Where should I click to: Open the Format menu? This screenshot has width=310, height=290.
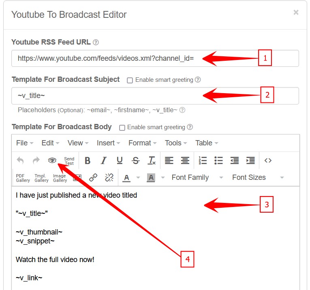142,143
